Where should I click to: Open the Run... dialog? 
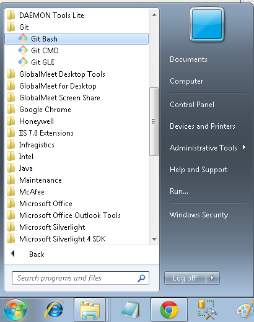click(179, 191)
